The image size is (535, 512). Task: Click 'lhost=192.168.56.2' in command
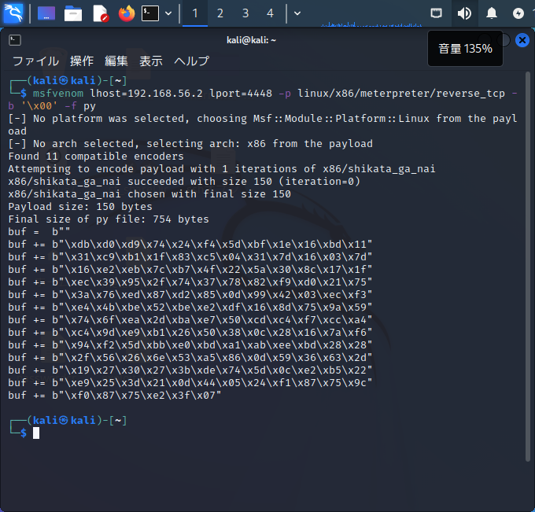tap(146, 93)
